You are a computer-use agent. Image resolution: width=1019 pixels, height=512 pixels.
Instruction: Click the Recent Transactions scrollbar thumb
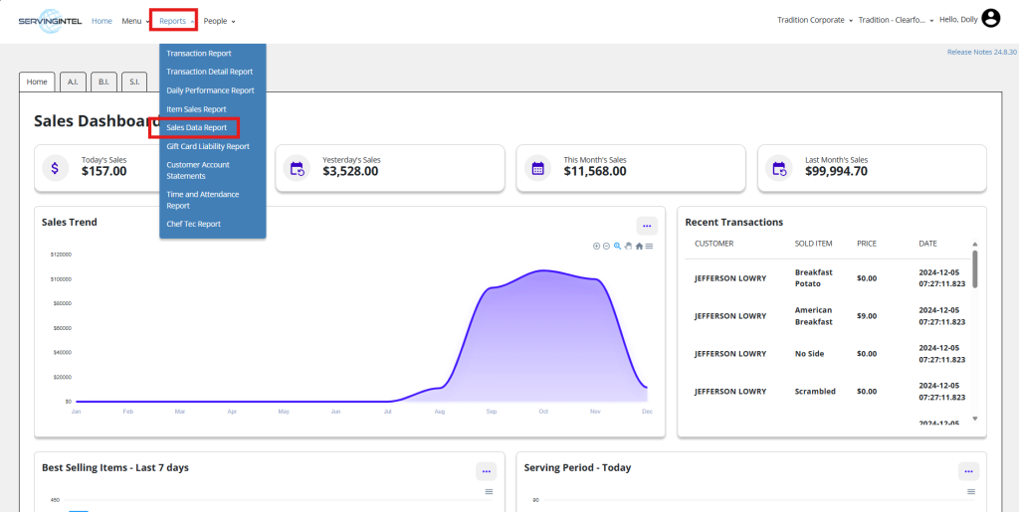coord(975,268)
